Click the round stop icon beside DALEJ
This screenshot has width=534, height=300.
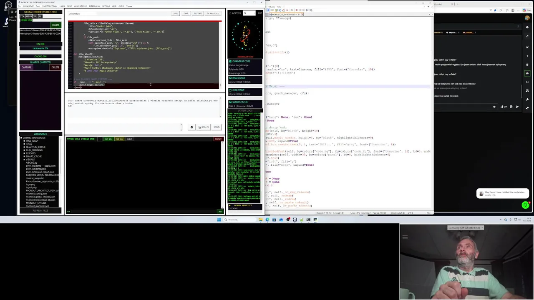[x=191, y=127]
